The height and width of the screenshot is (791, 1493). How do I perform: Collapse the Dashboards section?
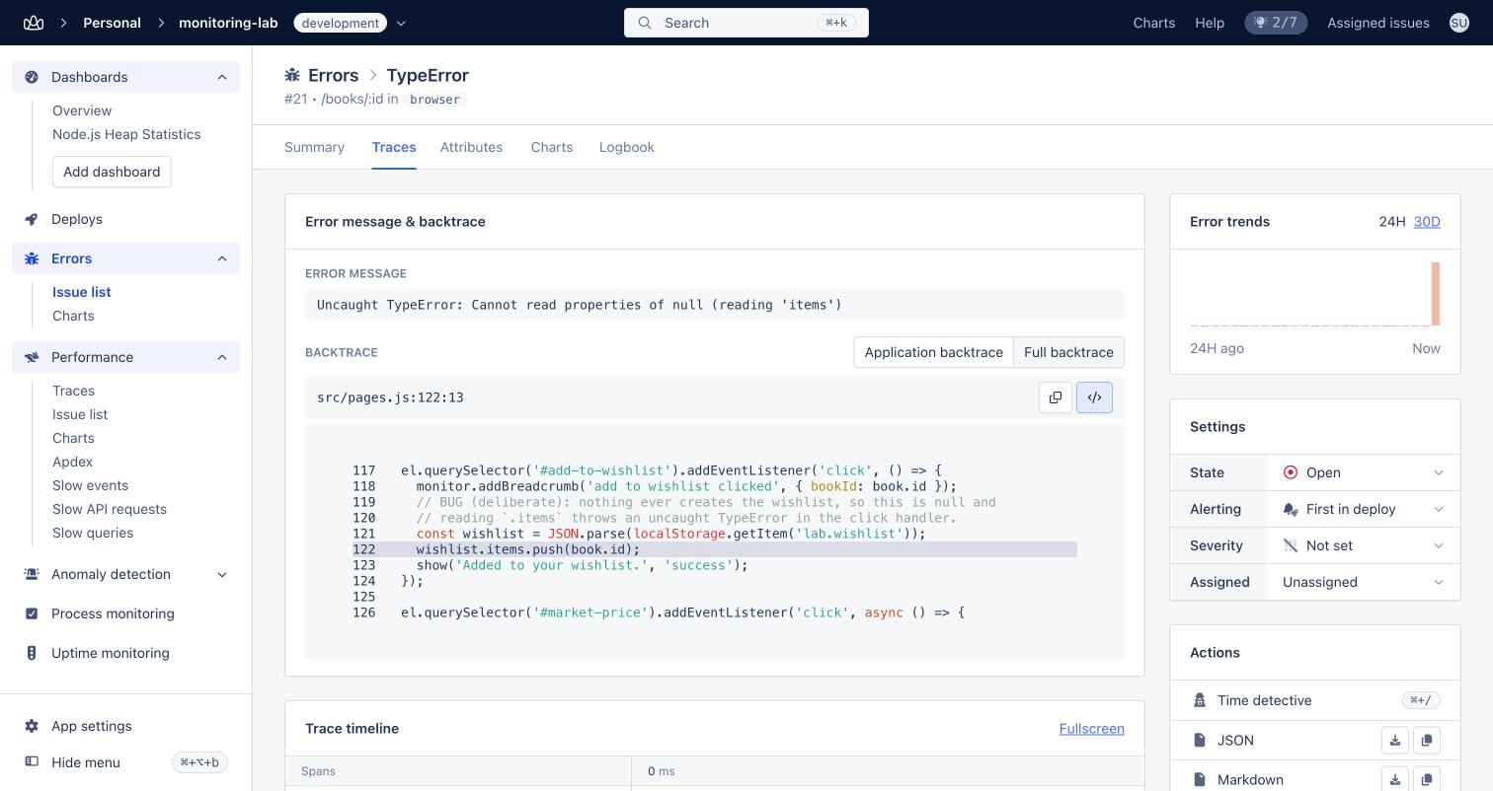coord(221,77)
